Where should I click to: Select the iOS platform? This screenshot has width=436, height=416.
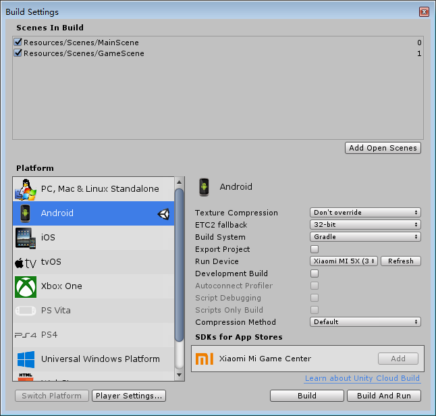[94, 238]
